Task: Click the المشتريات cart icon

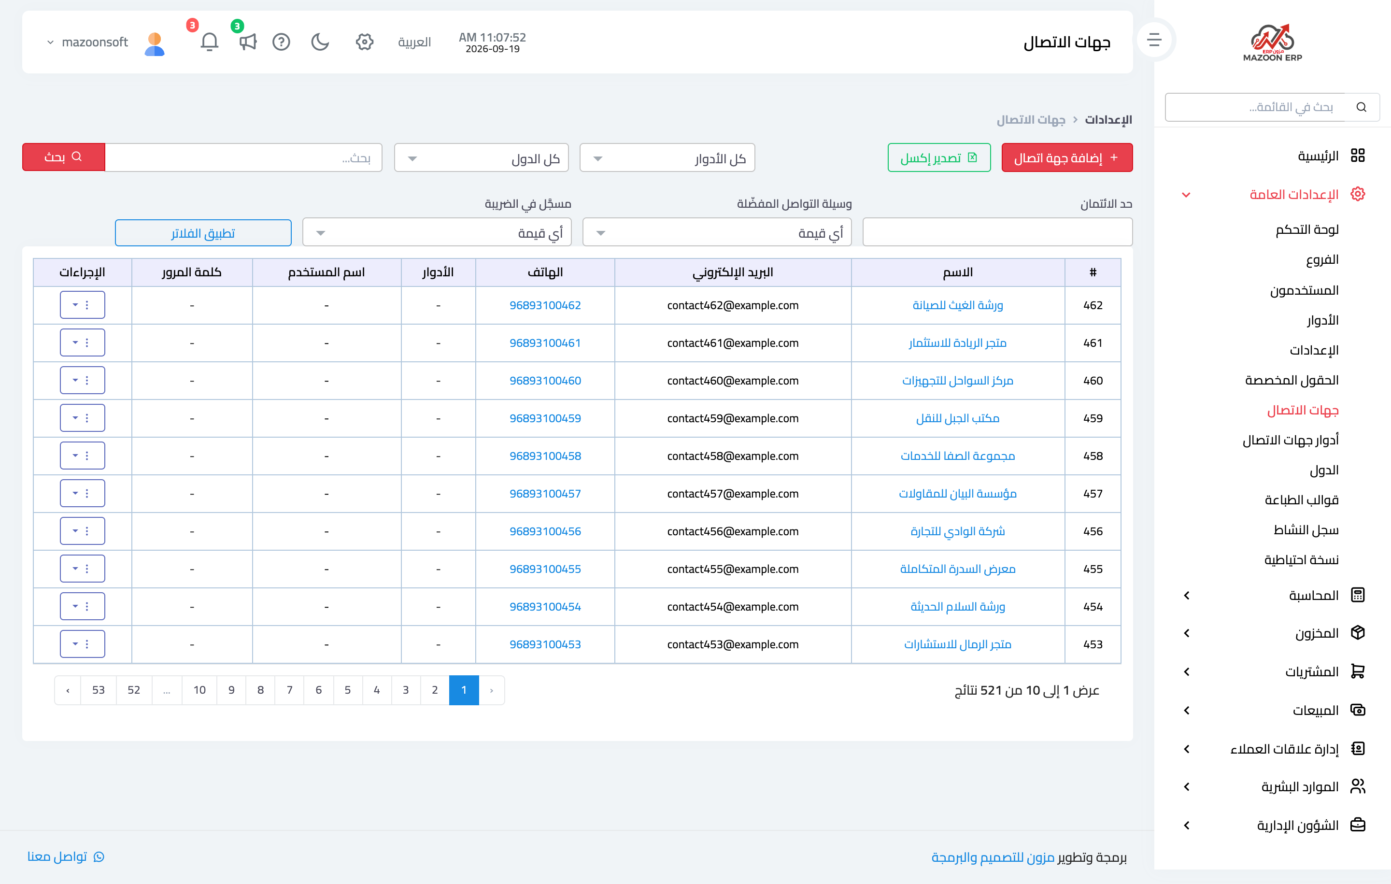Action: pyautogui.click(x=1358, y=671)
